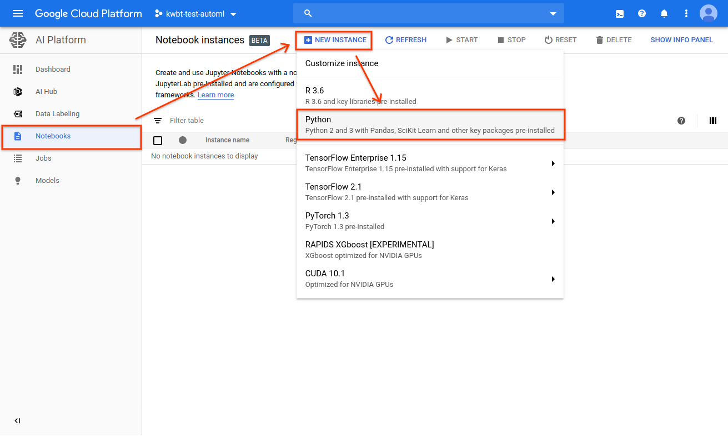Click the gray status circle header
728x437 pixels.
point(183,140)
